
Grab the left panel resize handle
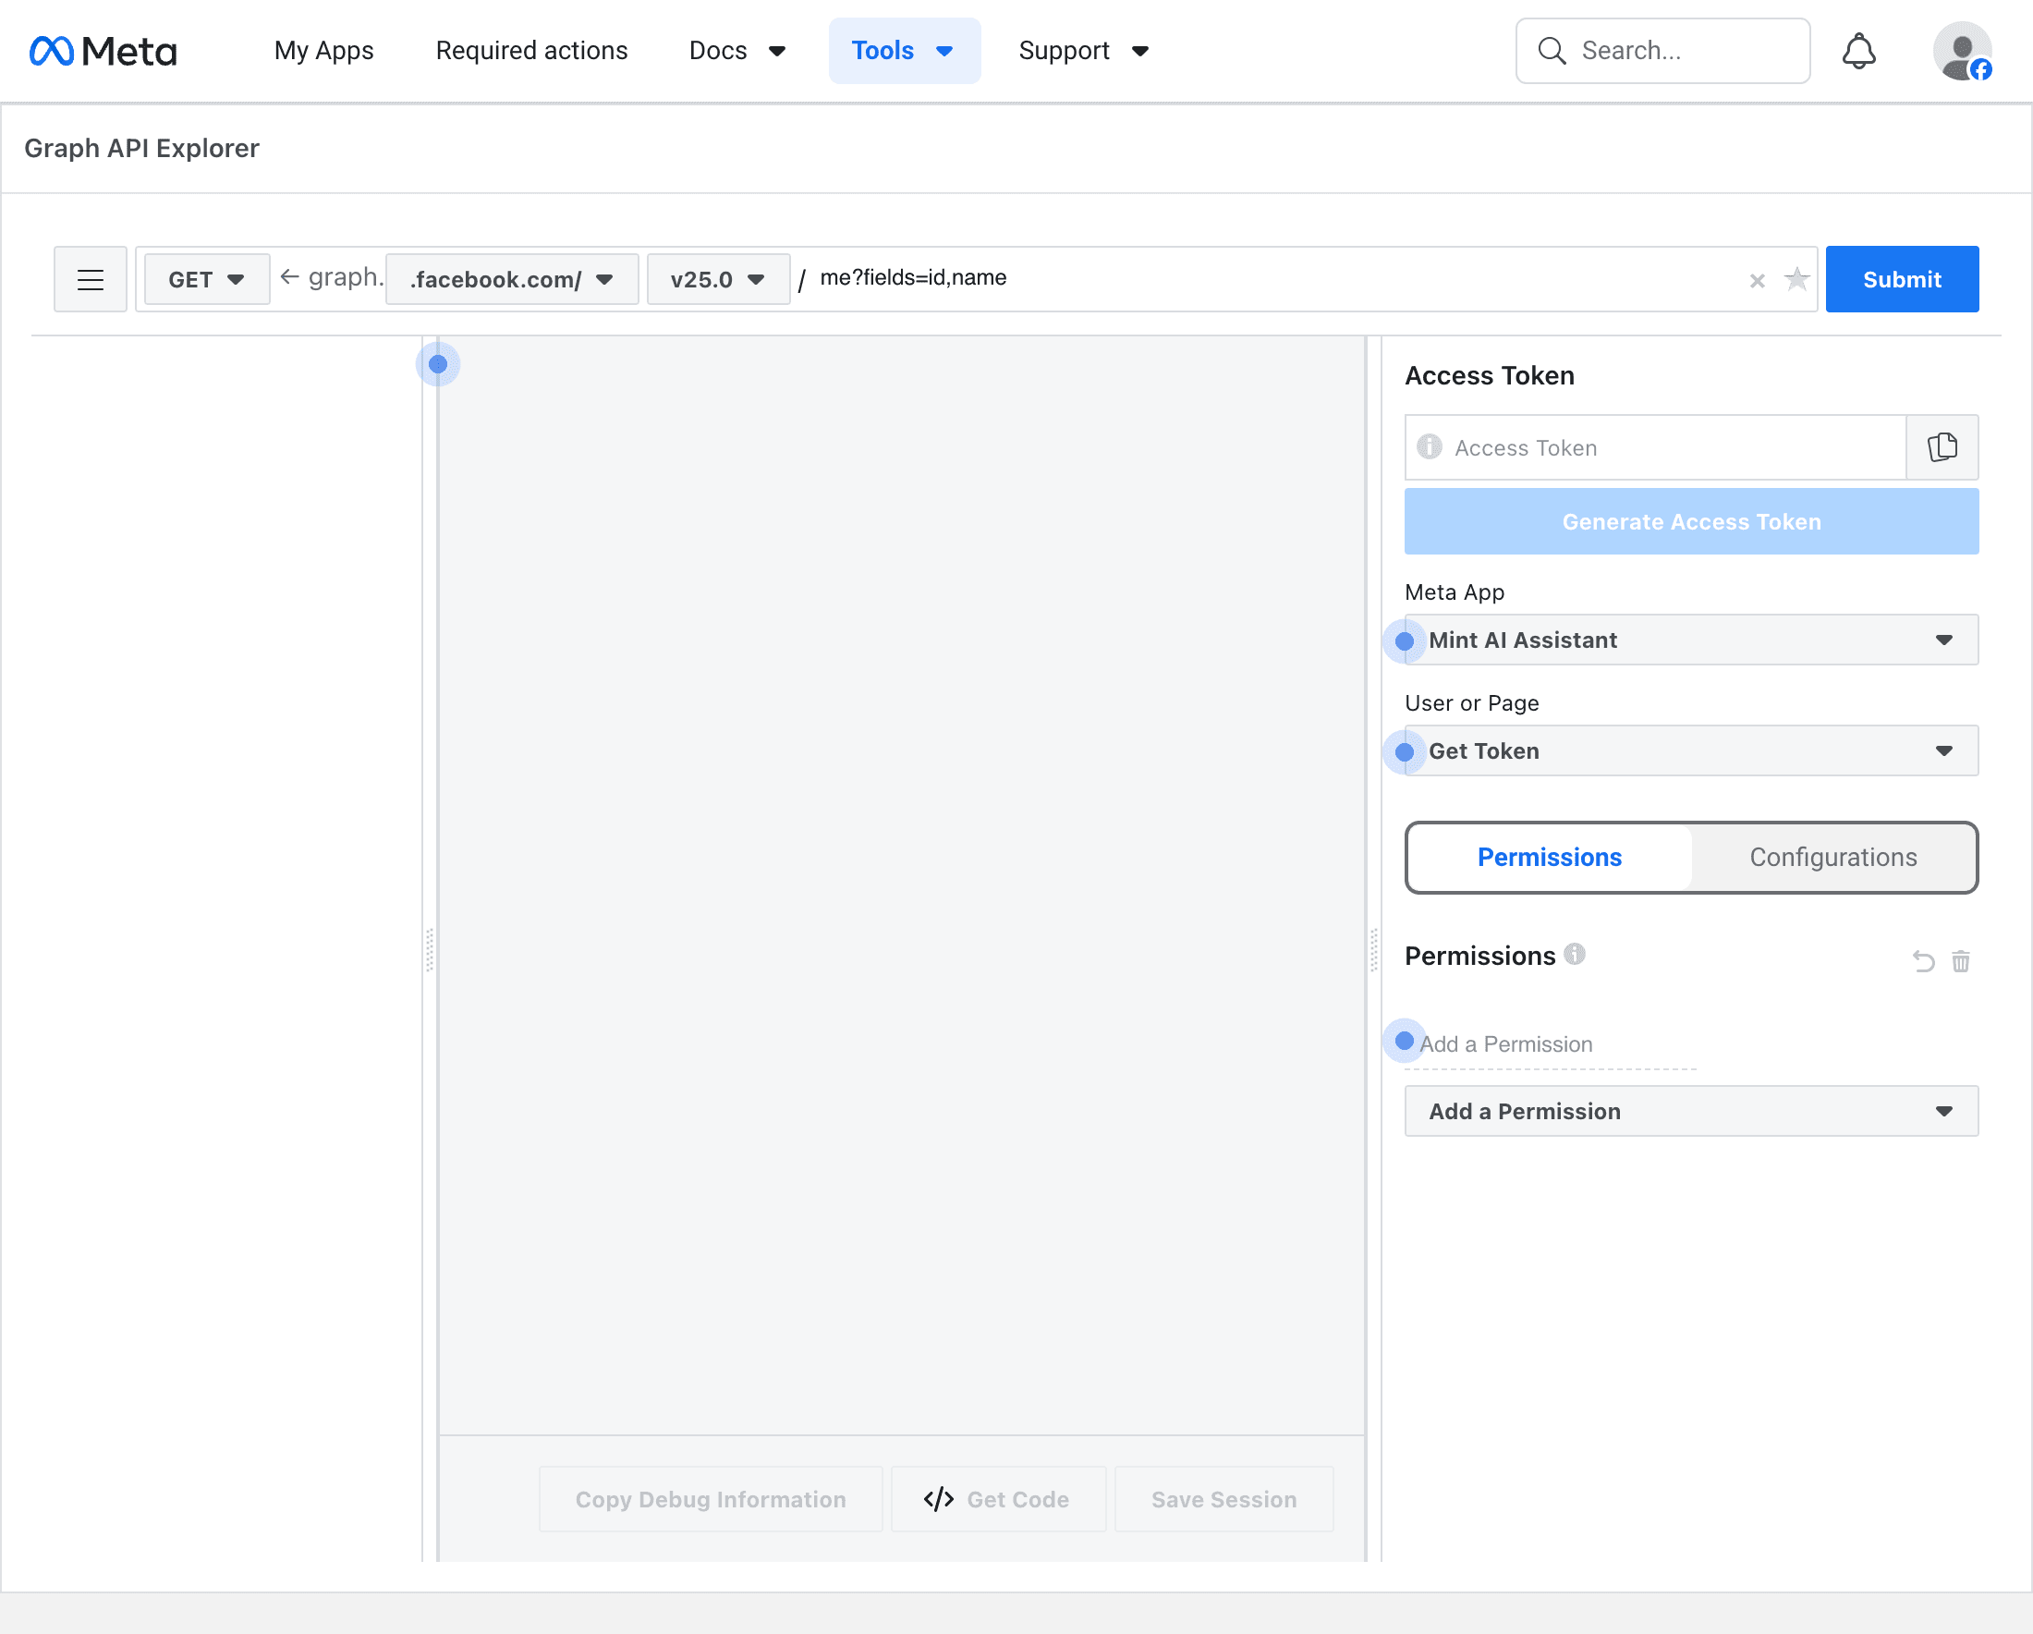429,949
